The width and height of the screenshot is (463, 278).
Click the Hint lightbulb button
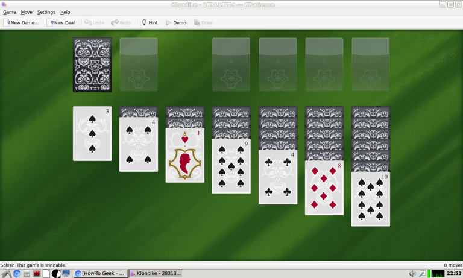[x=150, y=22]
